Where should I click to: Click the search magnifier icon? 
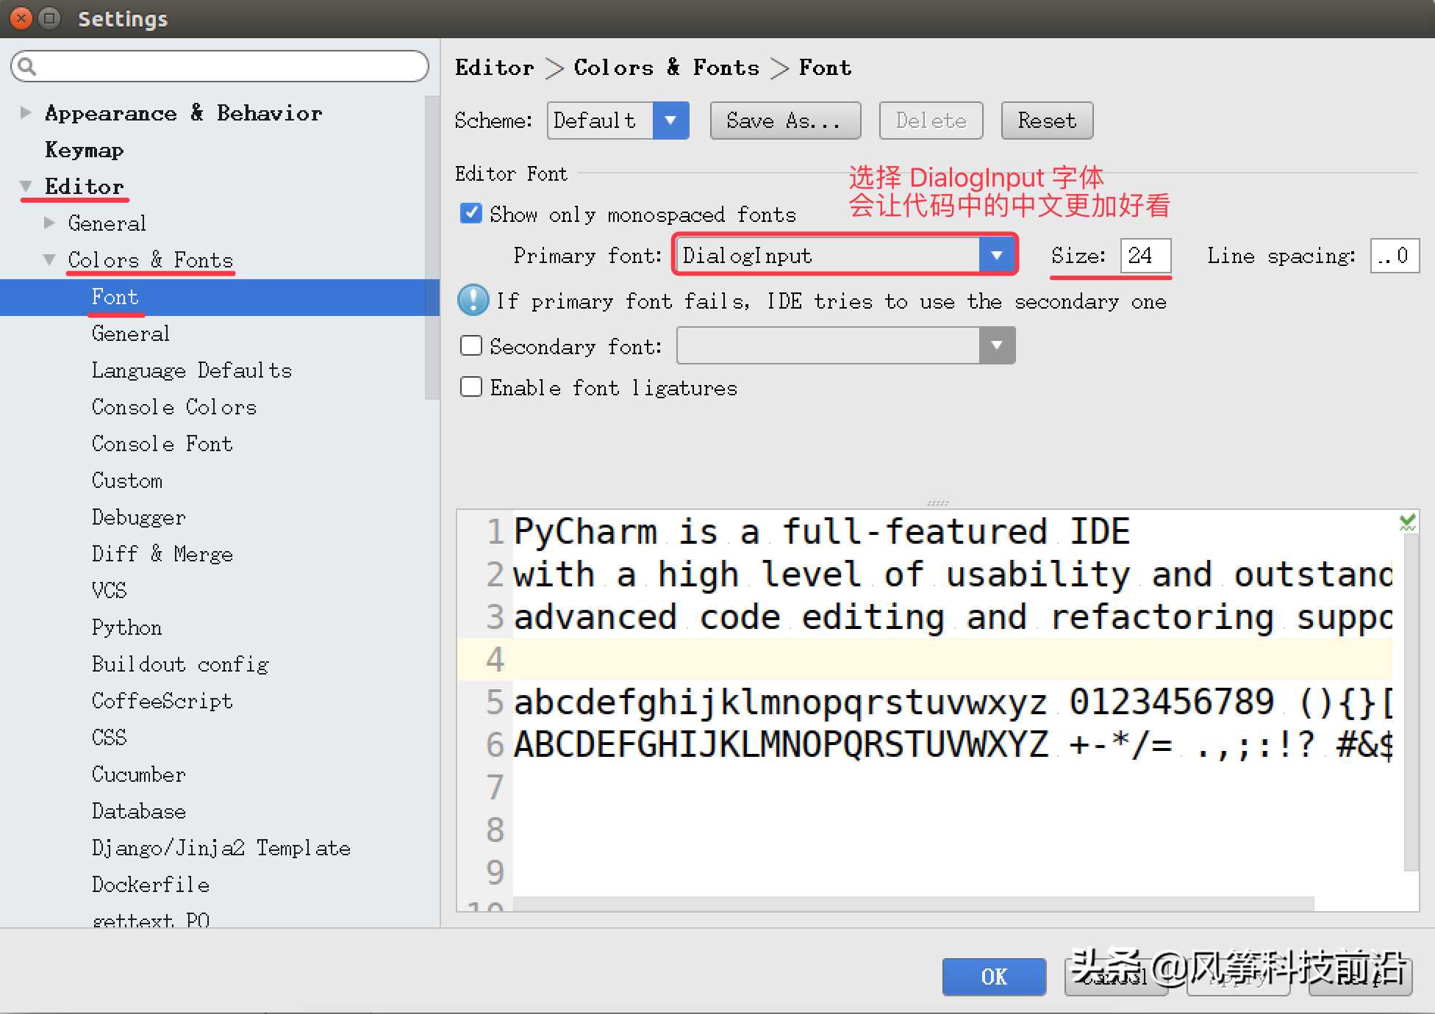(26, 66)
